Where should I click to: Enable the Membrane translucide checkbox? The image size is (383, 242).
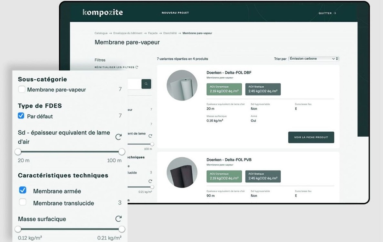click(23, 203)
